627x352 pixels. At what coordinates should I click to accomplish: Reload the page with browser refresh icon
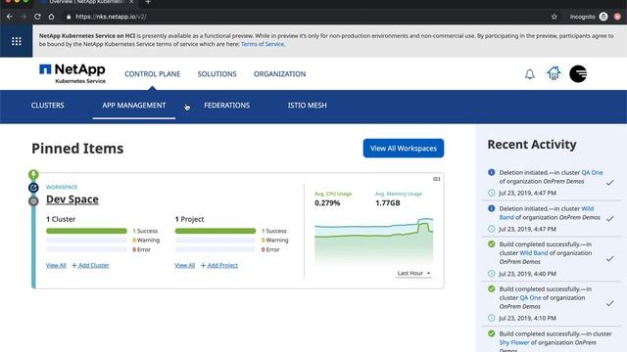37,17
